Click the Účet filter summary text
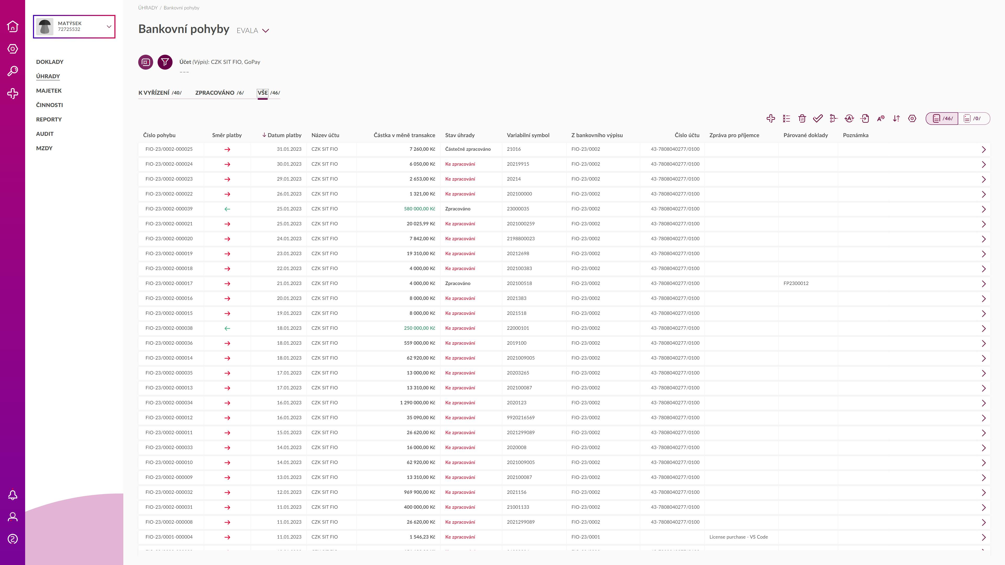1005x565 pixels. 220,62
